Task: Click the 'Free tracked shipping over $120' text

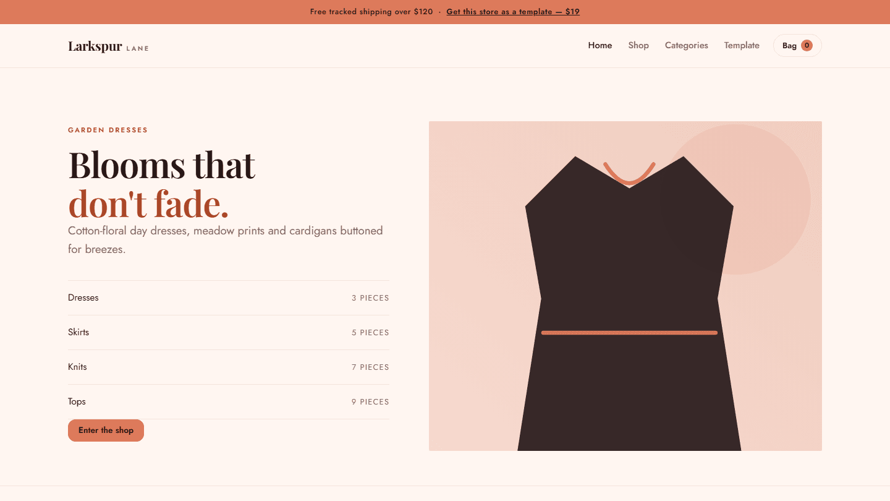Action: [x=371, y=12]
